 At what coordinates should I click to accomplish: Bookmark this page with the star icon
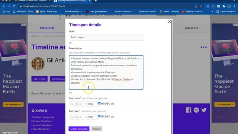201,6
